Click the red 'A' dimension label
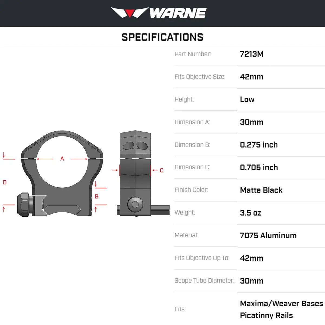 [x=62, y=159]
